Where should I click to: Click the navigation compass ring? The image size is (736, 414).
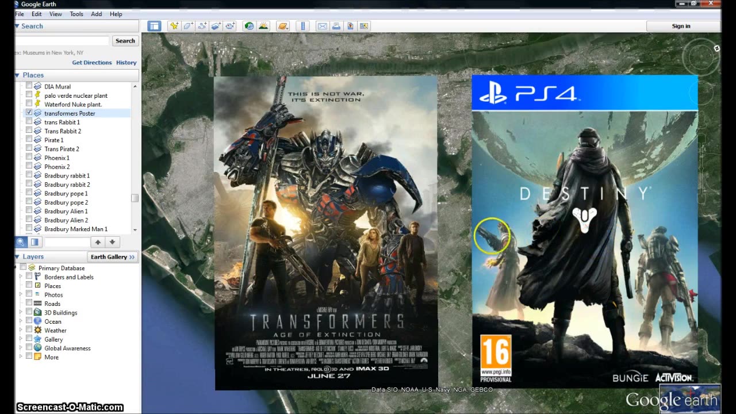[x=700, y=57]
